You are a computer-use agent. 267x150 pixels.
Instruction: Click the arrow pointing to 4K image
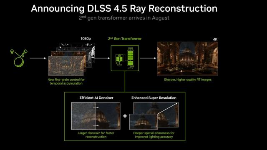click(148, 58)
